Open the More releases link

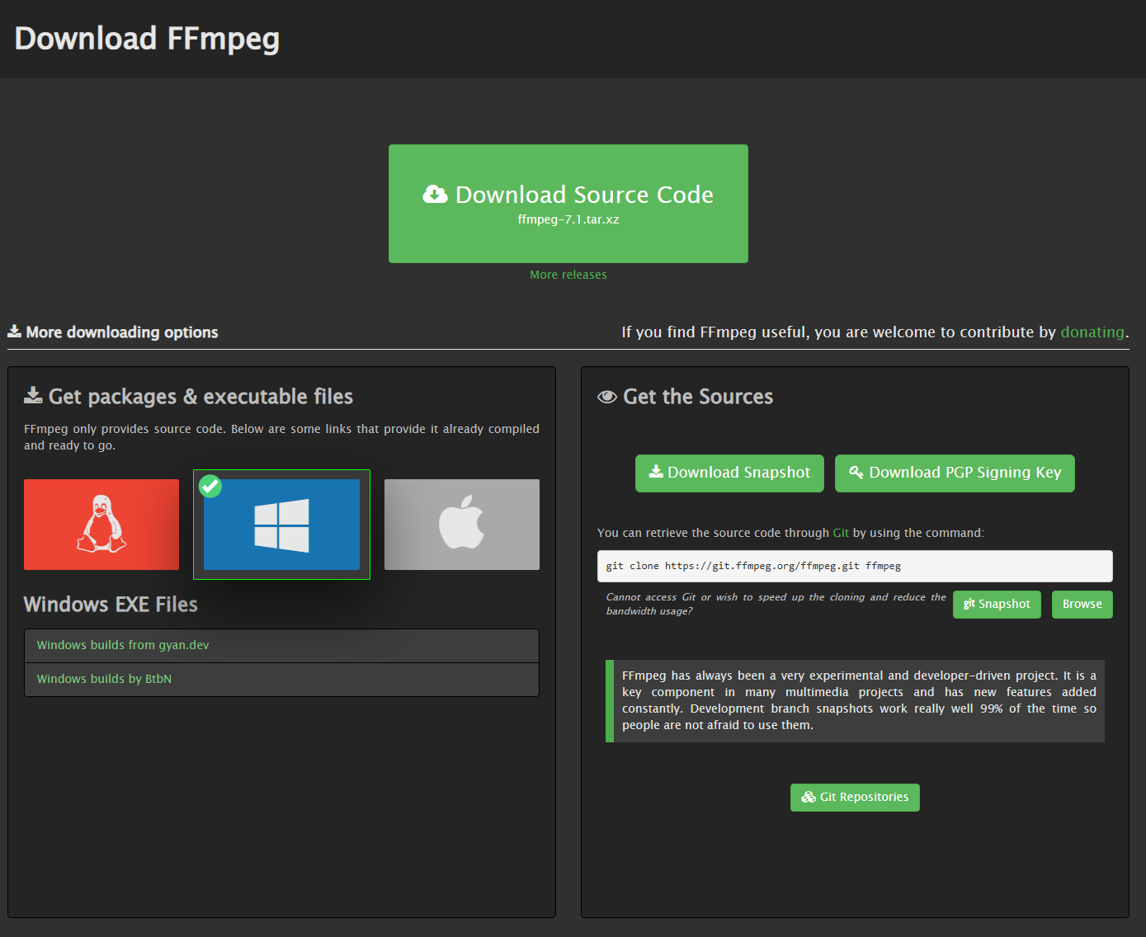pos(568,275)
